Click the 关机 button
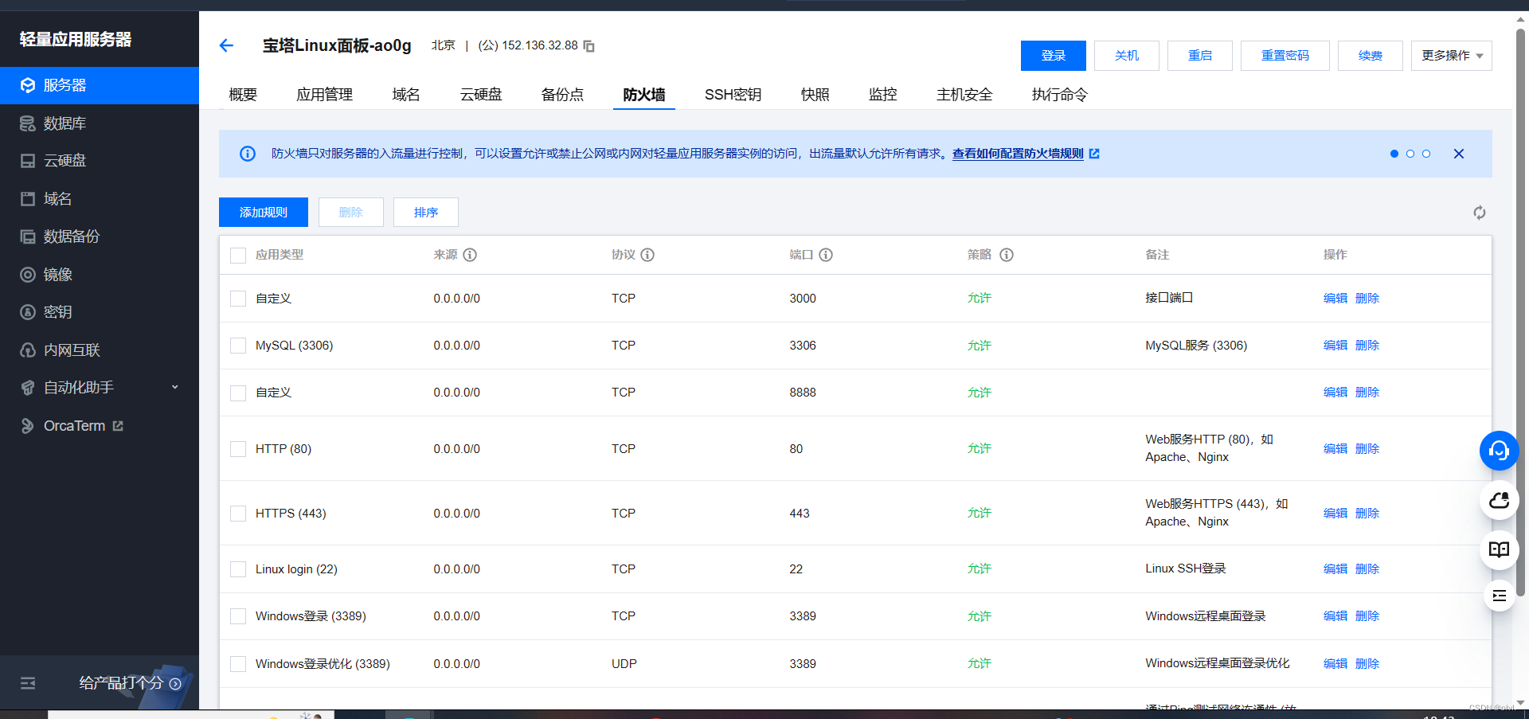Screen dimensions: 1529x719 click(1127, 56)
